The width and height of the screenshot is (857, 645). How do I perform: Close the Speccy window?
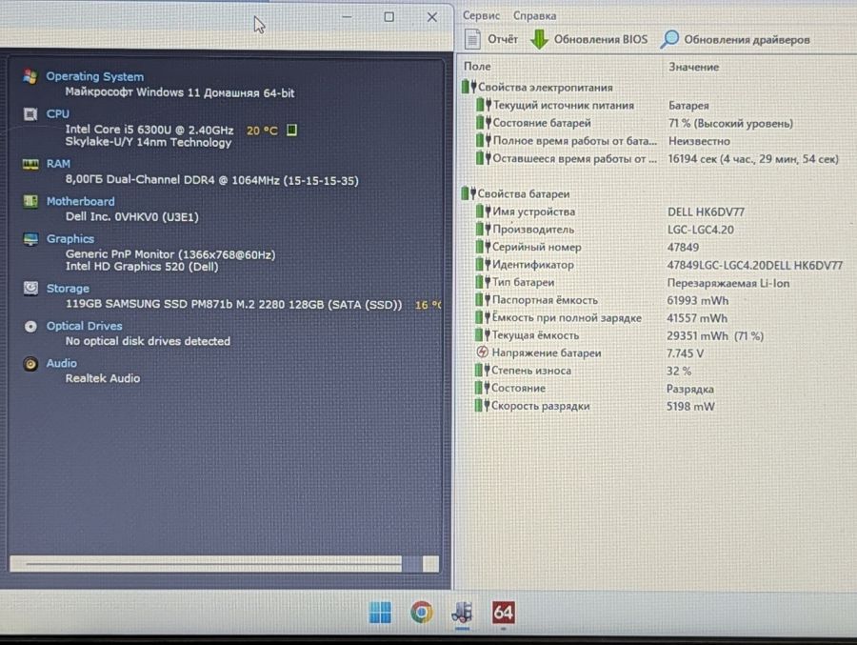point(431,17)
